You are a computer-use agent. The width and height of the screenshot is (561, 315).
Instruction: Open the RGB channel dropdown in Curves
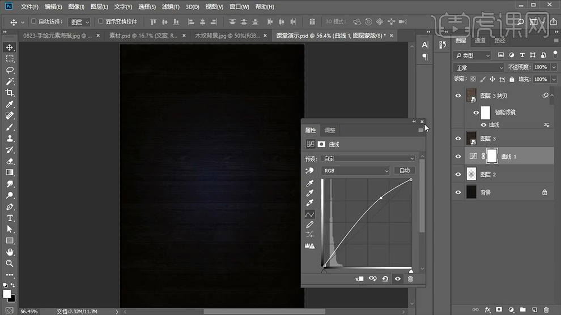pos(356,171)
